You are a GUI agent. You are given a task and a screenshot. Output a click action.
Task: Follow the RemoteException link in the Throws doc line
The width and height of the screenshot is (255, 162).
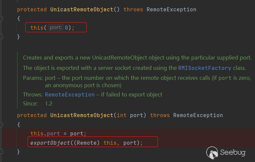pos(69,94)
